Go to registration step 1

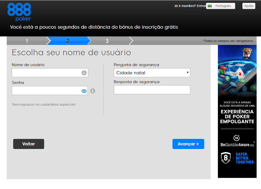click(x=27, y=41)
